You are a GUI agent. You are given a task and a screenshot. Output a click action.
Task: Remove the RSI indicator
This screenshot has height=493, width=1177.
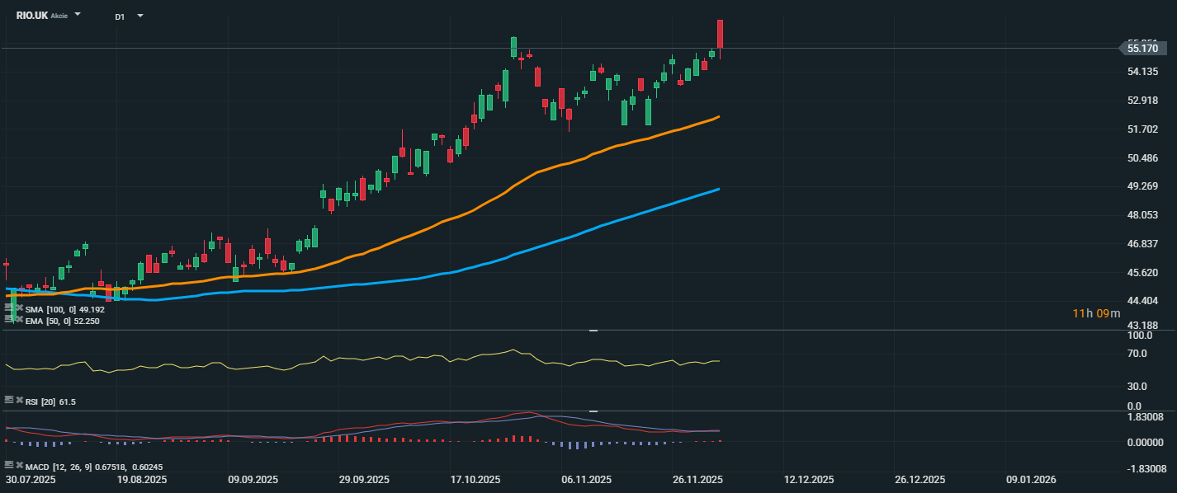(x=19, y=400)
